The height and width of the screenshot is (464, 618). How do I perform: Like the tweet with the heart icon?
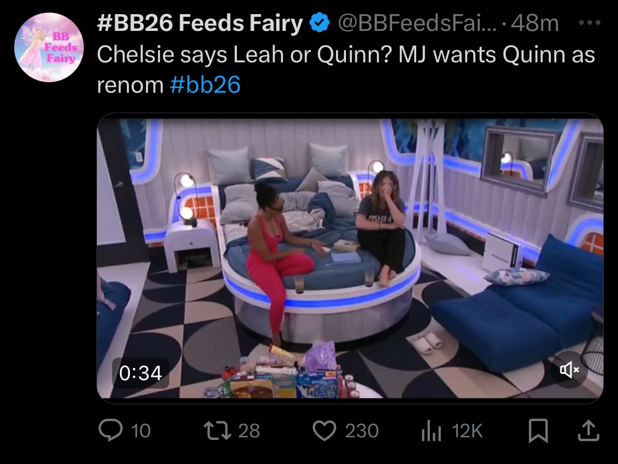click(324, 430)
